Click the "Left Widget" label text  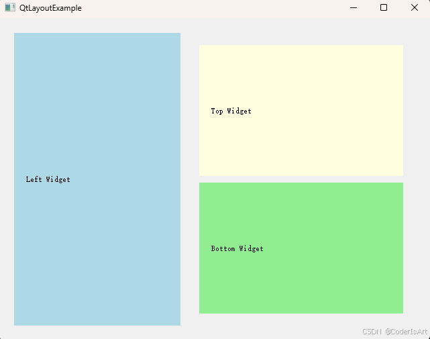[x=48, y=179]
